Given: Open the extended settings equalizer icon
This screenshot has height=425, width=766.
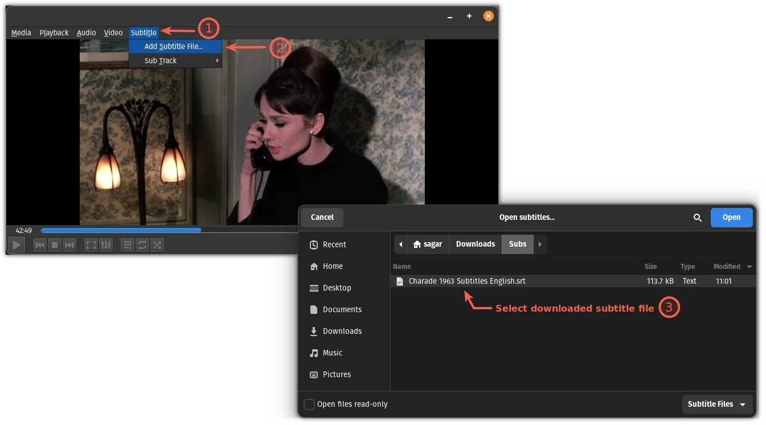Looking at the screenshot, I should [x=106, y=245].
